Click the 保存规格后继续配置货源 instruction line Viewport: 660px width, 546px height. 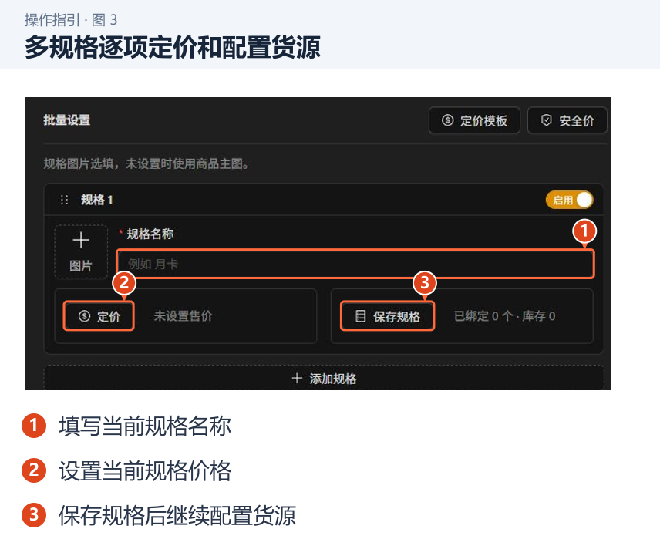coord(177,515)
